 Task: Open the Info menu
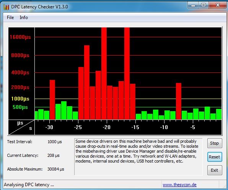pos(24,18)
